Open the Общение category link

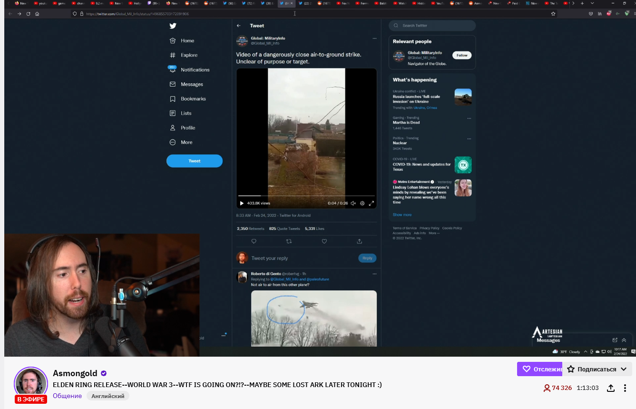pos(67,396)
